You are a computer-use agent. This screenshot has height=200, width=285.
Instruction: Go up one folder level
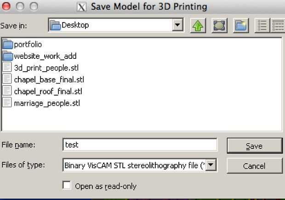[198, 25]
